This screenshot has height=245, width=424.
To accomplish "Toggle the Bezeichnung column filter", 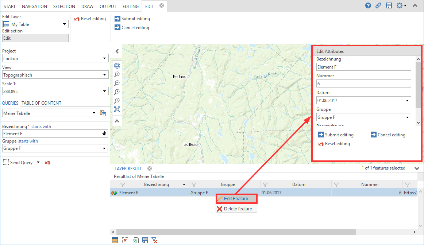I will coord(123,184).
